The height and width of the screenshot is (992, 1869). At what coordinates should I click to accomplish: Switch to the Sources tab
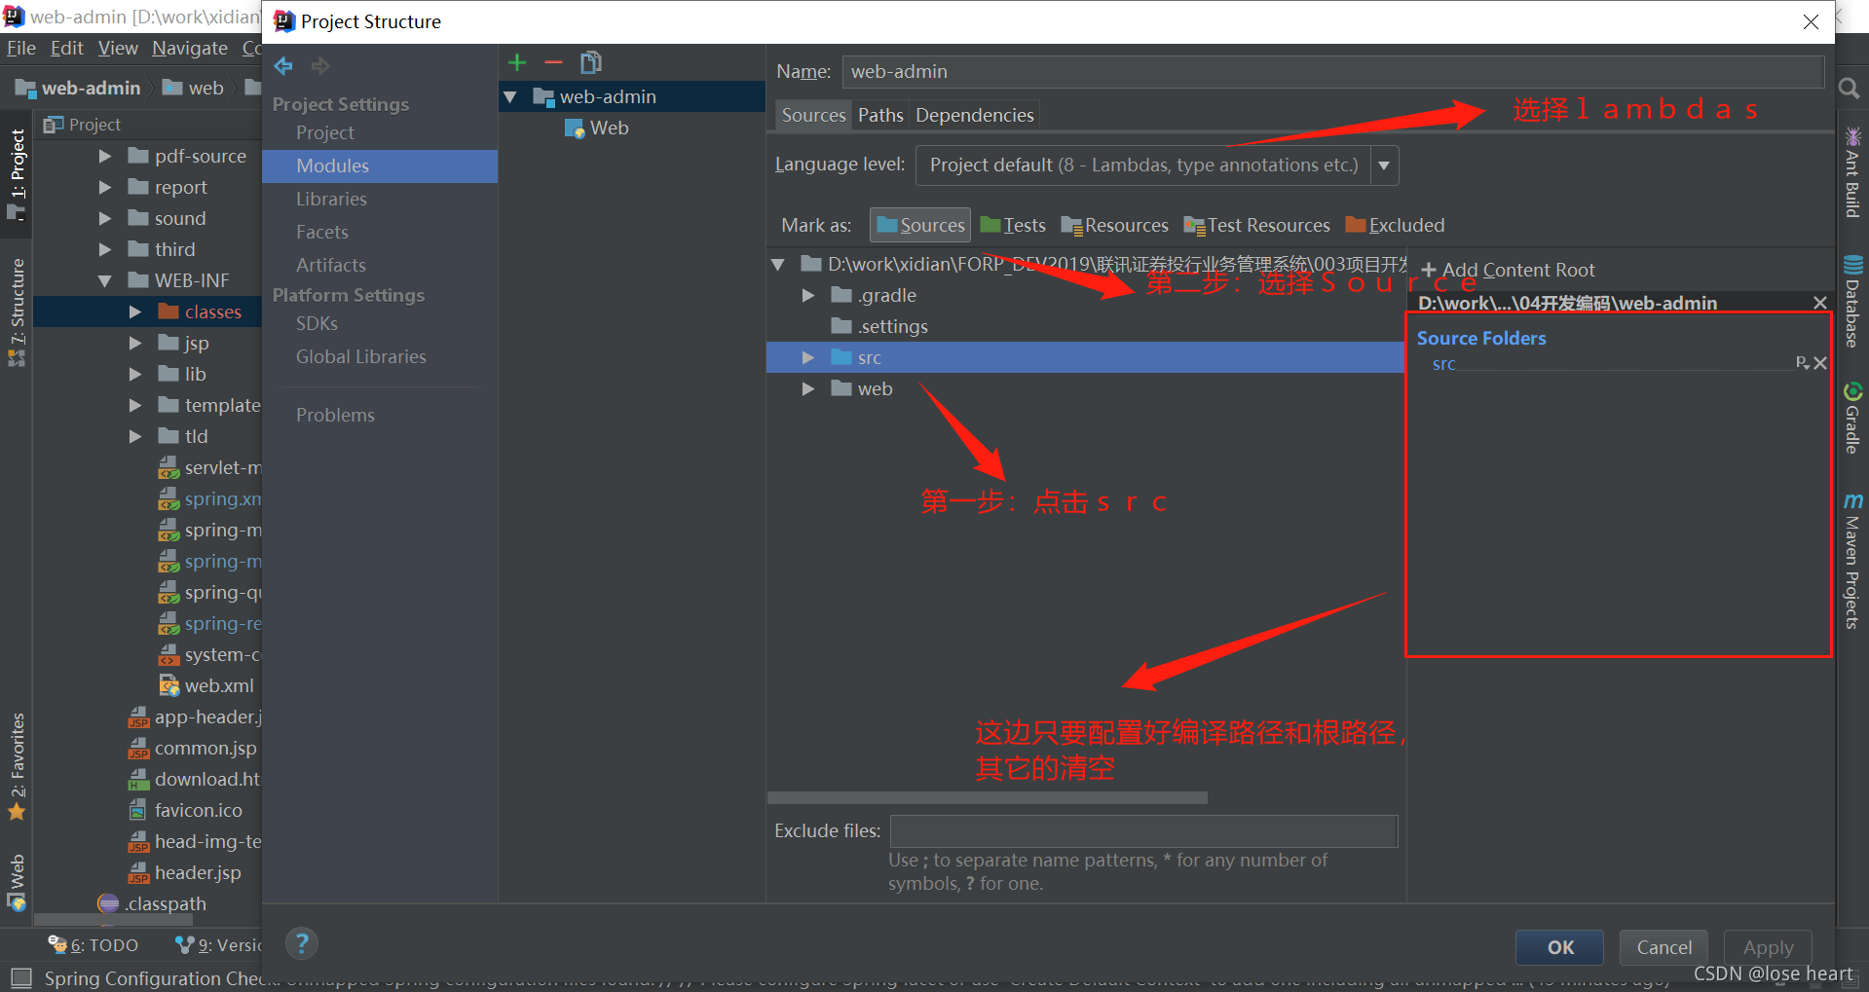pos(813,115)
